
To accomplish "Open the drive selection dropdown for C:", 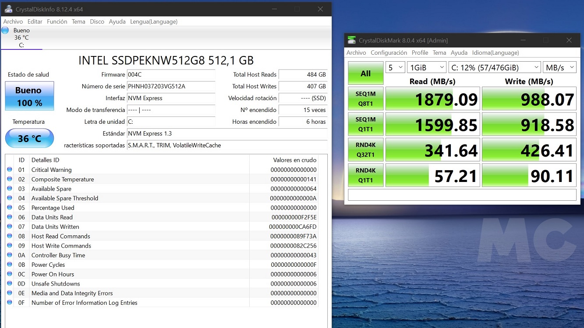I will [x=495, y=67].
